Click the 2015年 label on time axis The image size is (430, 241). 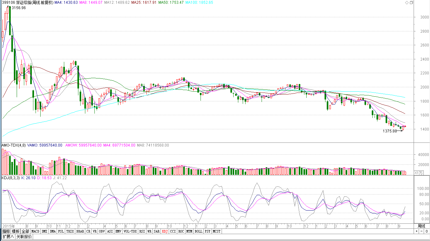click(x=8, y=226)
